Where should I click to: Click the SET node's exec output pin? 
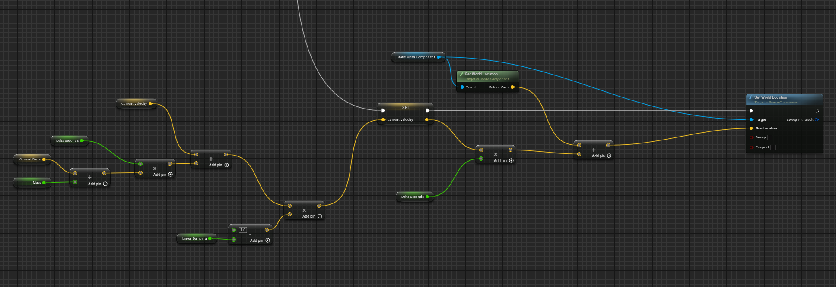click(427, 111)
